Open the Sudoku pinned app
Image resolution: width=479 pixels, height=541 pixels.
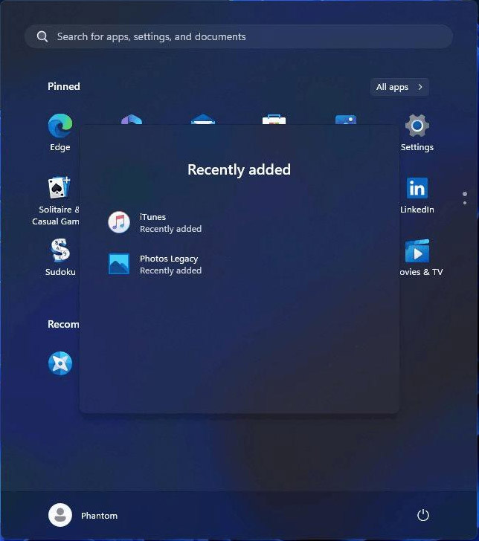click(x=60, y=250)
